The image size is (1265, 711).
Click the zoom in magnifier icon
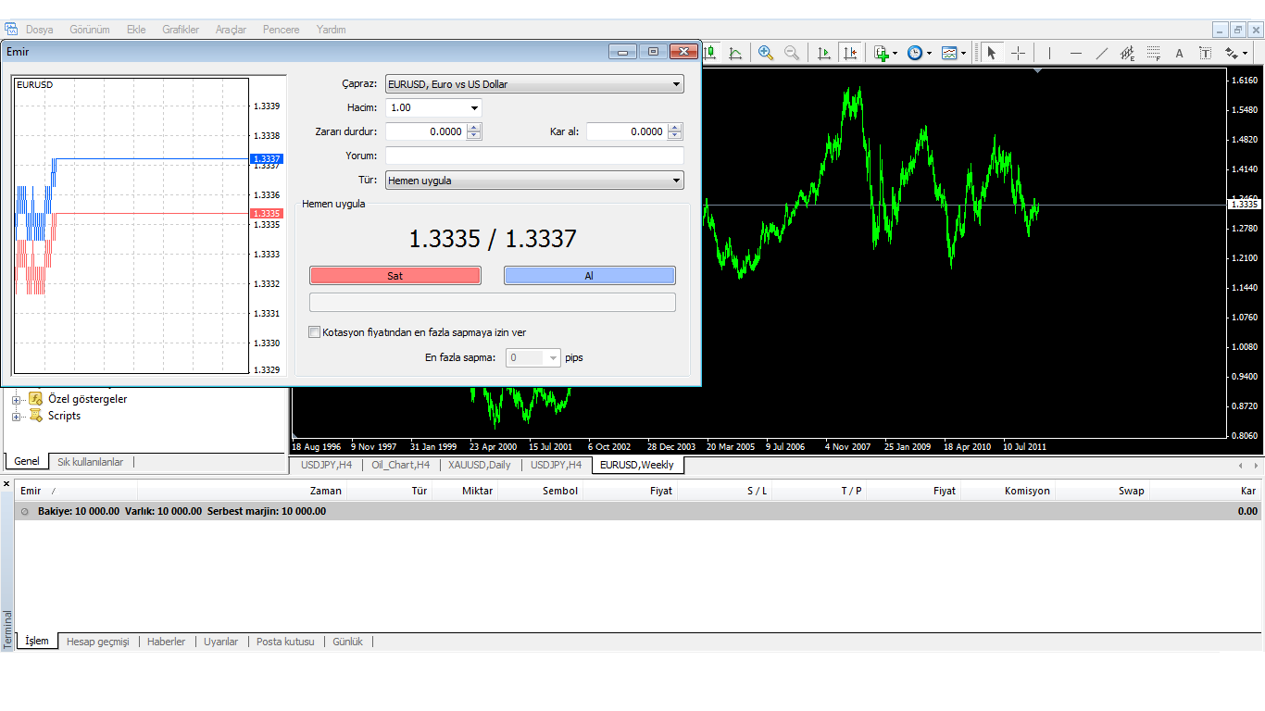point(766,53)
